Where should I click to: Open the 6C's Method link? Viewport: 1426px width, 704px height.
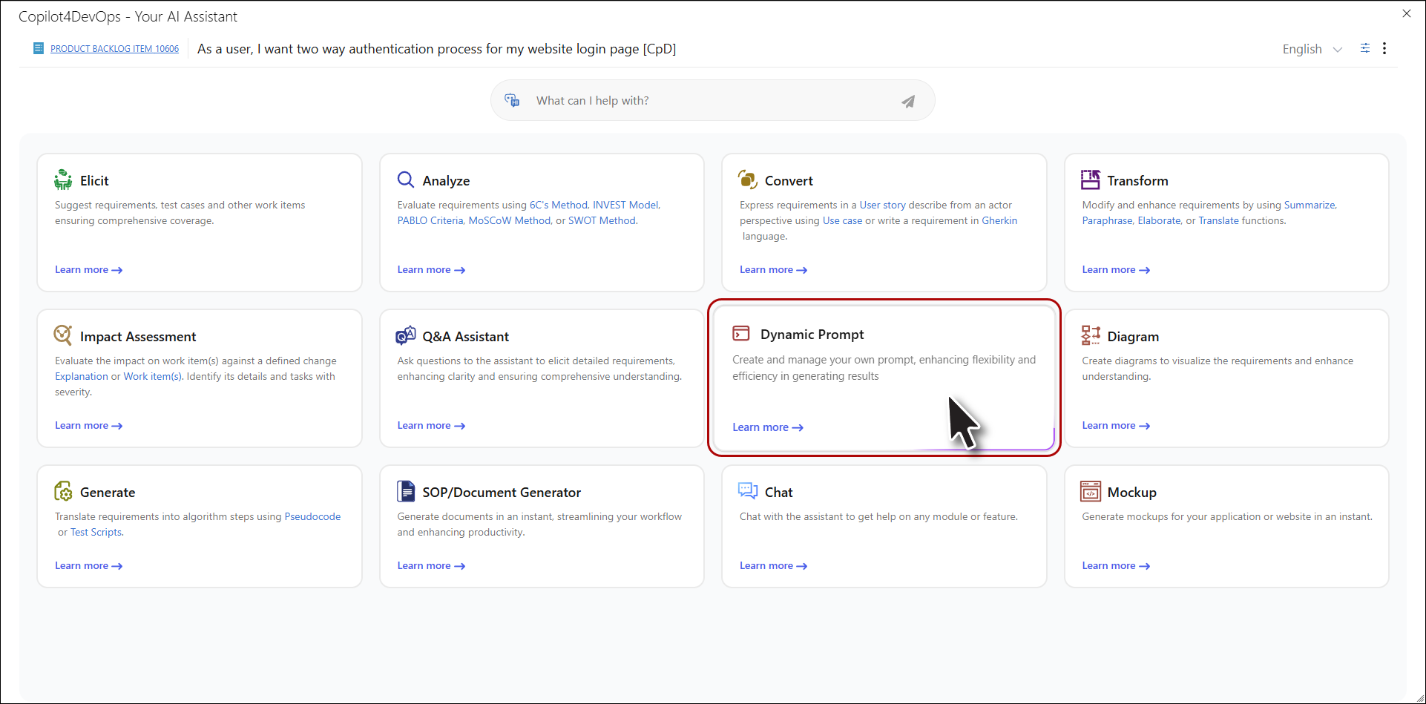click(x=558, y=205)
